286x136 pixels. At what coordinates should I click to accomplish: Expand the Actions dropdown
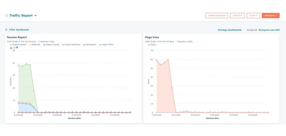(x=237, y=16)
